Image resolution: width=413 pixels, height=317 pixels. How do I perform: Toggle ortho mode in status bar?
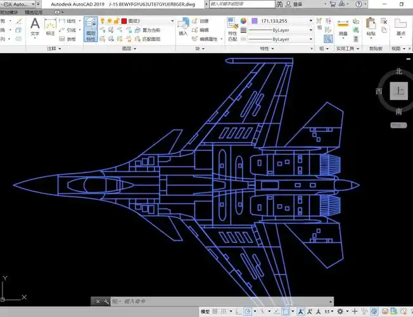point(238,312)
